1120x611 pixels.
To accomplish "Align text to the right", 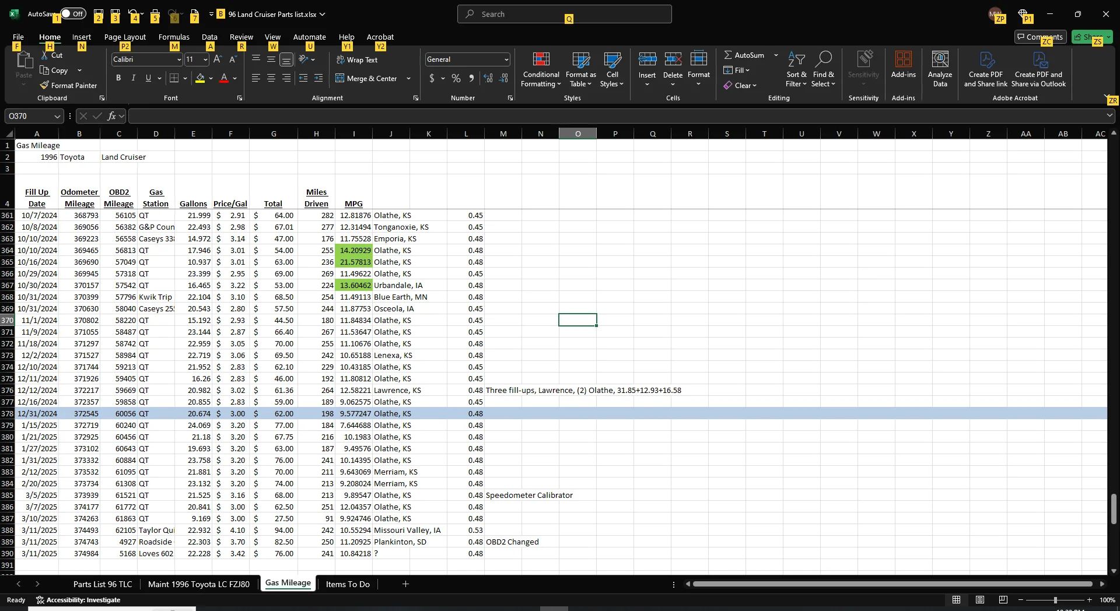I will [x=286, y=78].
